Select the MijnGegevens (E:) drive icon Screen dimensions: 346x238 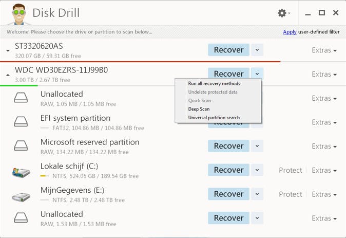coord(21,197)
